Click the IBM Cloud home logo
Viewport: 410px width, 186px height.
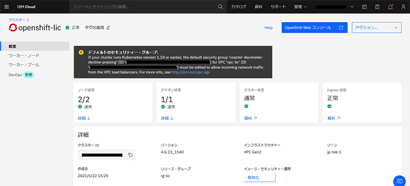click(26, 7)
